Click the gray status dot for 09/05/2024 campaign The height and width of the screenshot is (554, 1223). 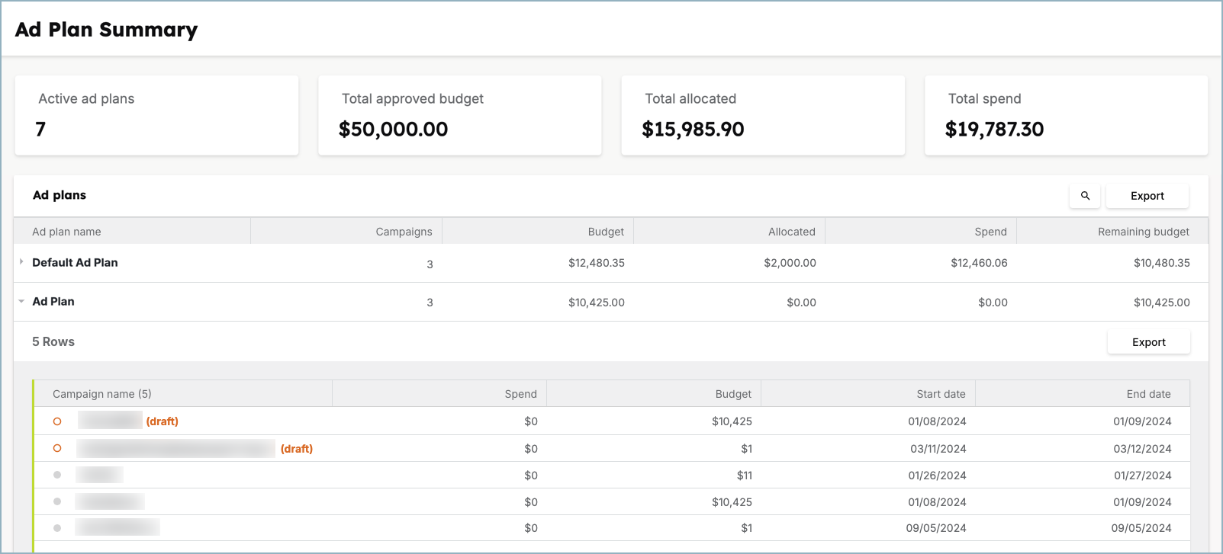click(x=57, y=528)
